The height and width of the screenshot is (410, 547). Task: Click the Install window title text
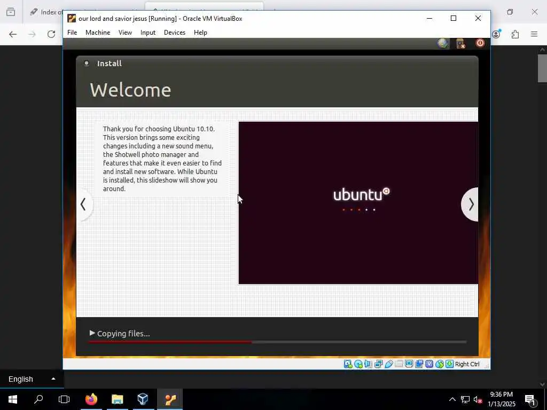109,64
